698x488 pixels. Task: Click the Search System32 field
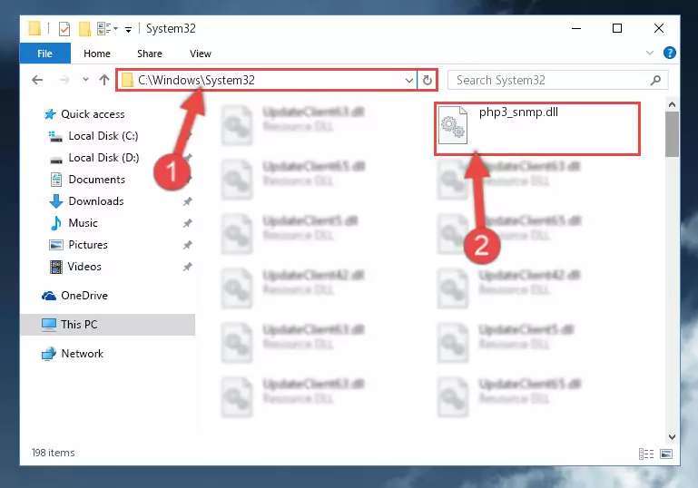[x=557, y=80]
